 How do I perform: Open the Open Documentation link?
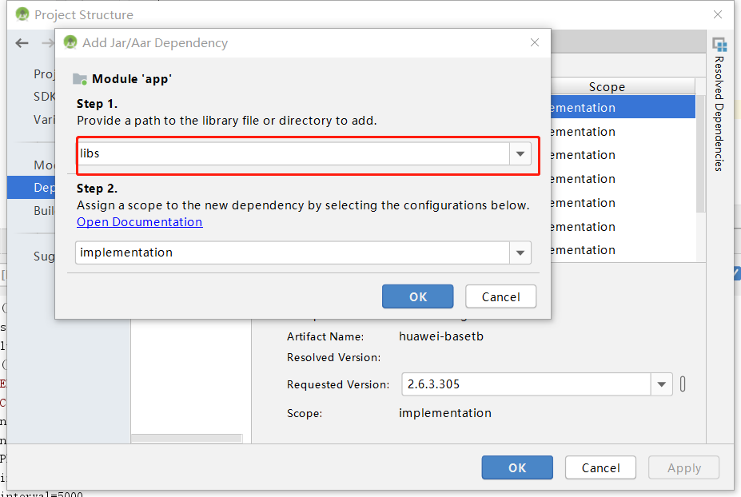coord(139,222)
